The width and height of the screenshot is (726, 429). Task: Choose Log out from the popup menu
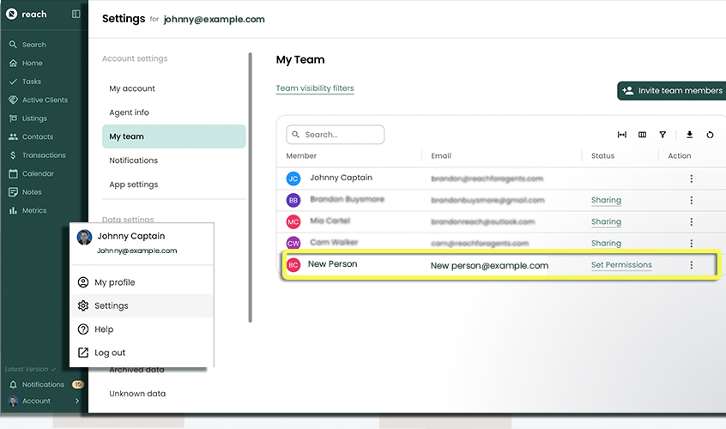click(110, 353)
